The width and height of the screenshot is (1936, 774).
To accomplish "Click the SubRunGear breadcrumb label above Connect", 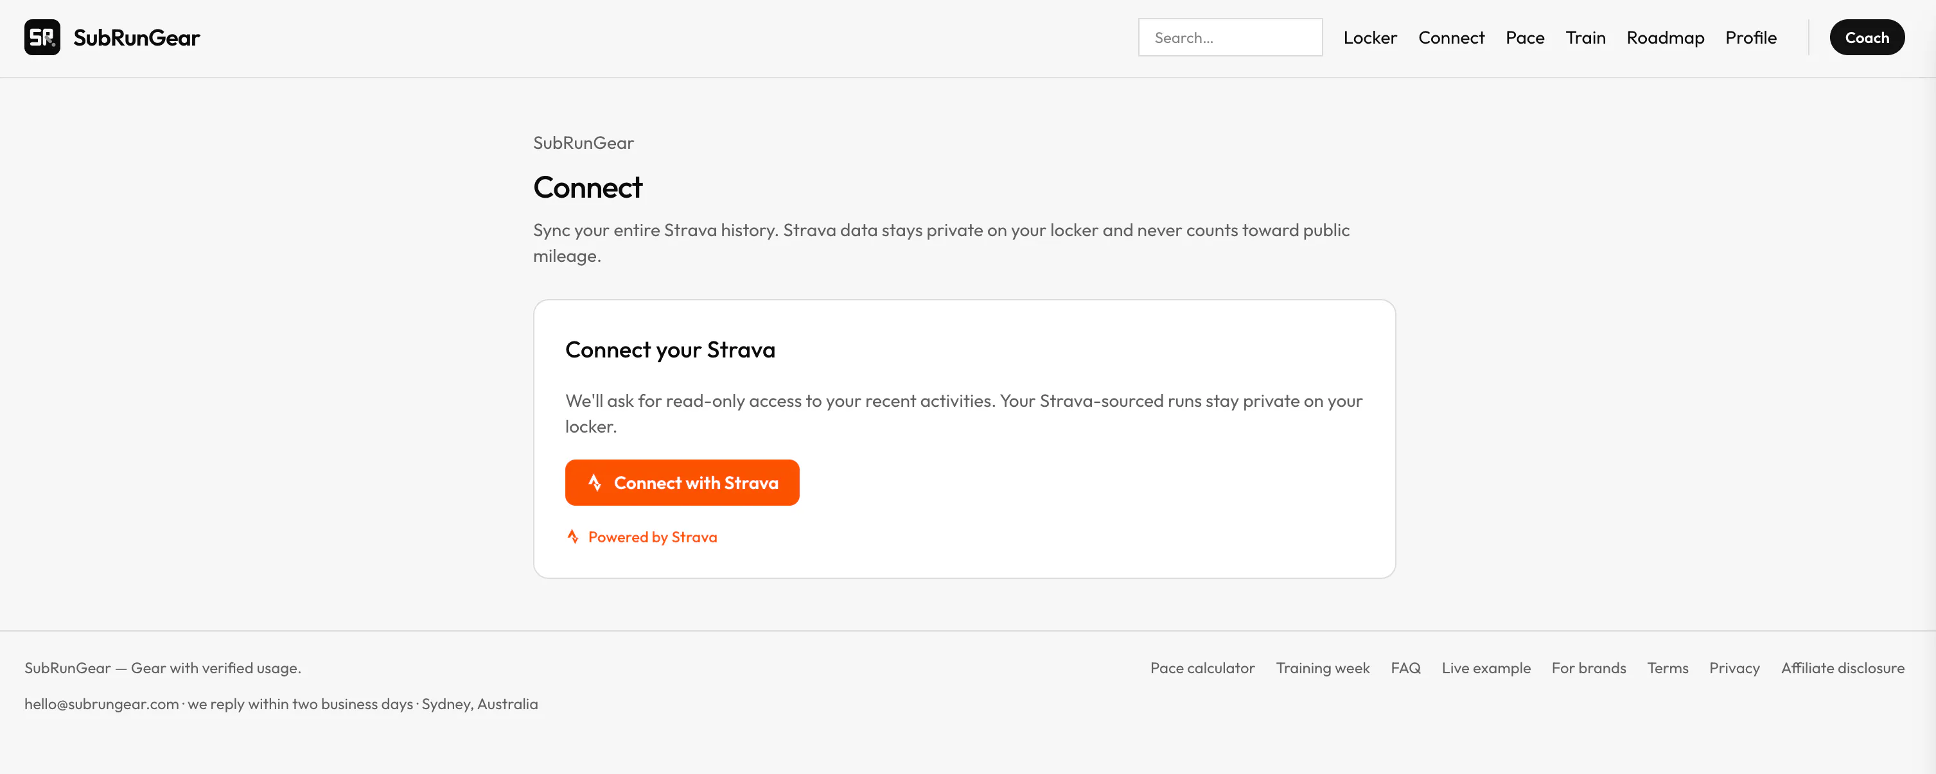I will point(583,142).
